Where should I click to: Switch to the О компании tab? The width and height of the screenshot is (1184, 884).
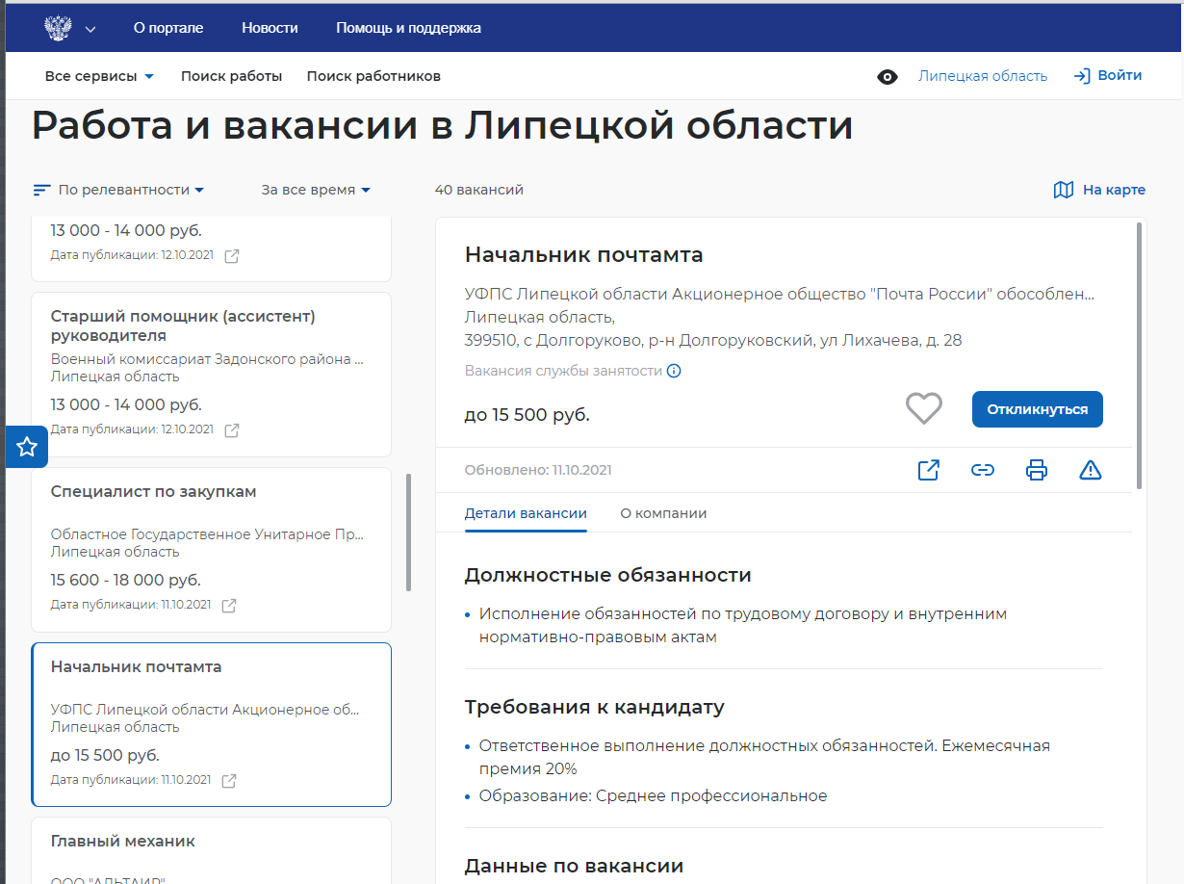coord(663,513)
